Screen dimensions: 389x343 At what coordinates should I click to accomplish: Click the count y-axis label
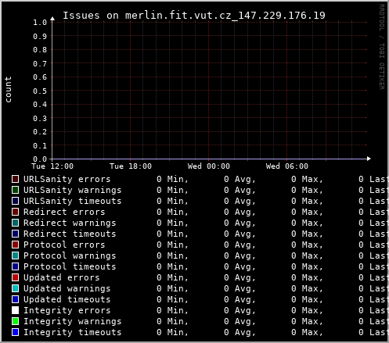[8, 89]
